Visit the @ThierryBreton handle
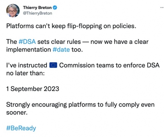Image resolution: width=164 pixels, height=137 pixels. [37, 13]
